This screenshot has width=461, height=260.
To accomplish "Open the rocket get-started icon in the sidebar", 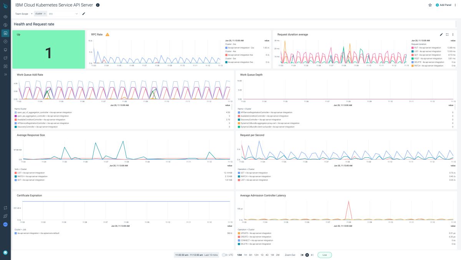I will pos(5,216).
